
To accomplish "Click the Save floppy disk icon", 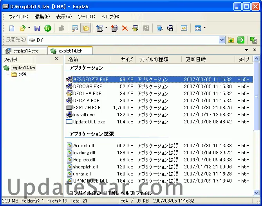I will pos(37,28).
